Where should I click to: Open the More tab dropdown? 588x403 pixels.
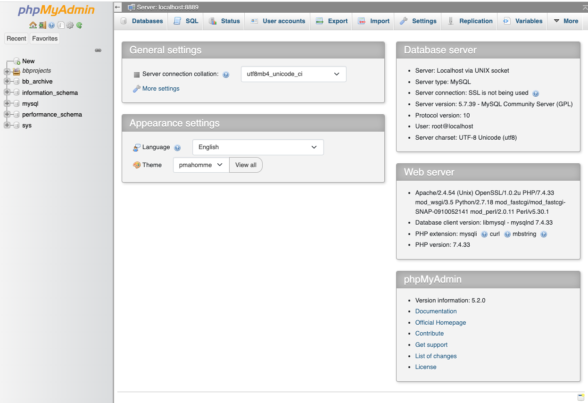coord(565,21)
